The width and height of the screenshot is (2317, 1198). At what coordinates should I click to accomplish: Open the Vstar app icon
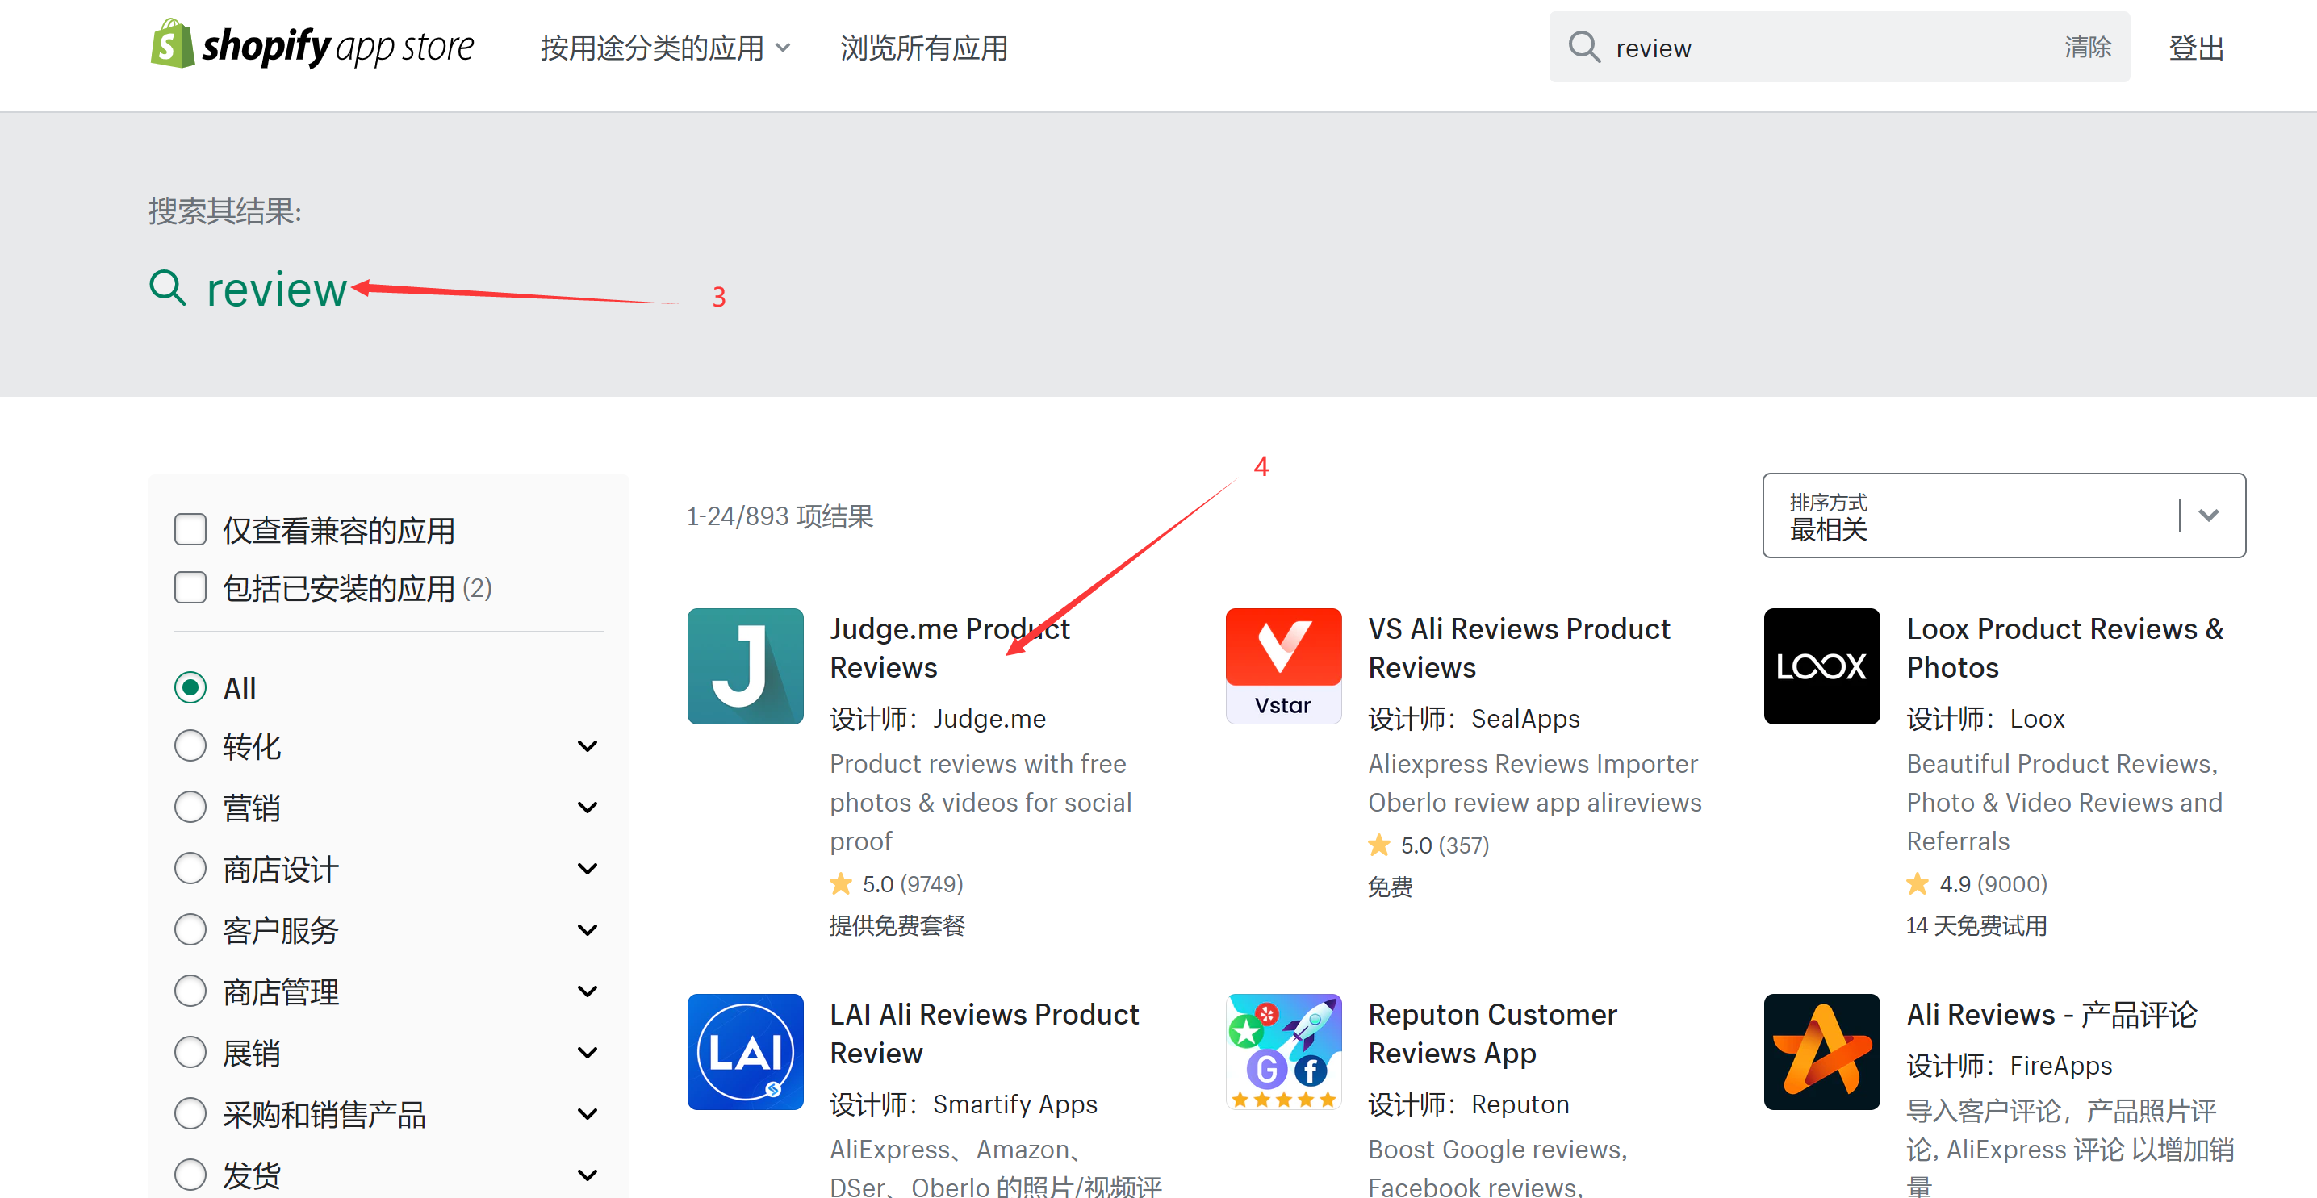[x=1282, y=666]
